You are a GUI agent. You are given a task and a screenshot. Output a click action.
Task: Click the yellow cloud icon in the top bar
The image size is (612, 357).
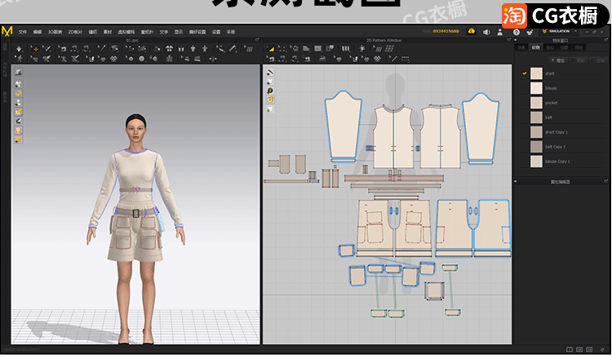click(471, 30)
